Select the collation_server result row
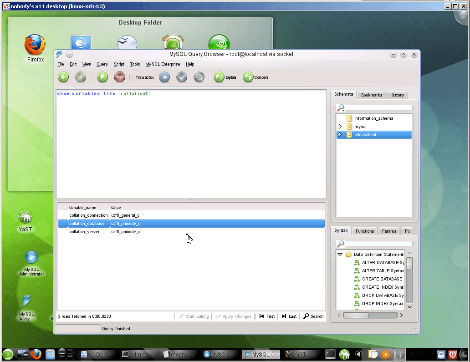 tap(191, 232)
